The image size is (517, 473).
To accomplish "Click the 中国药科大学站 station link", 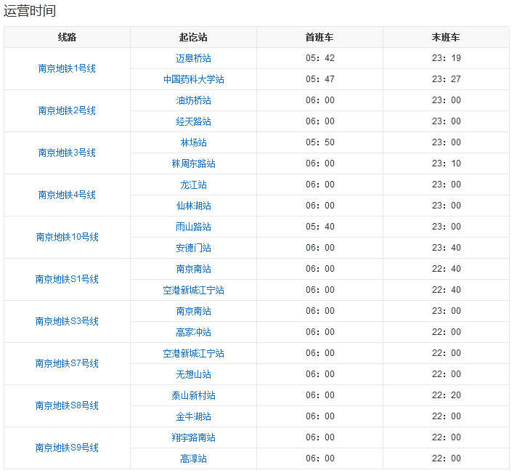I will tap(193, 79).
